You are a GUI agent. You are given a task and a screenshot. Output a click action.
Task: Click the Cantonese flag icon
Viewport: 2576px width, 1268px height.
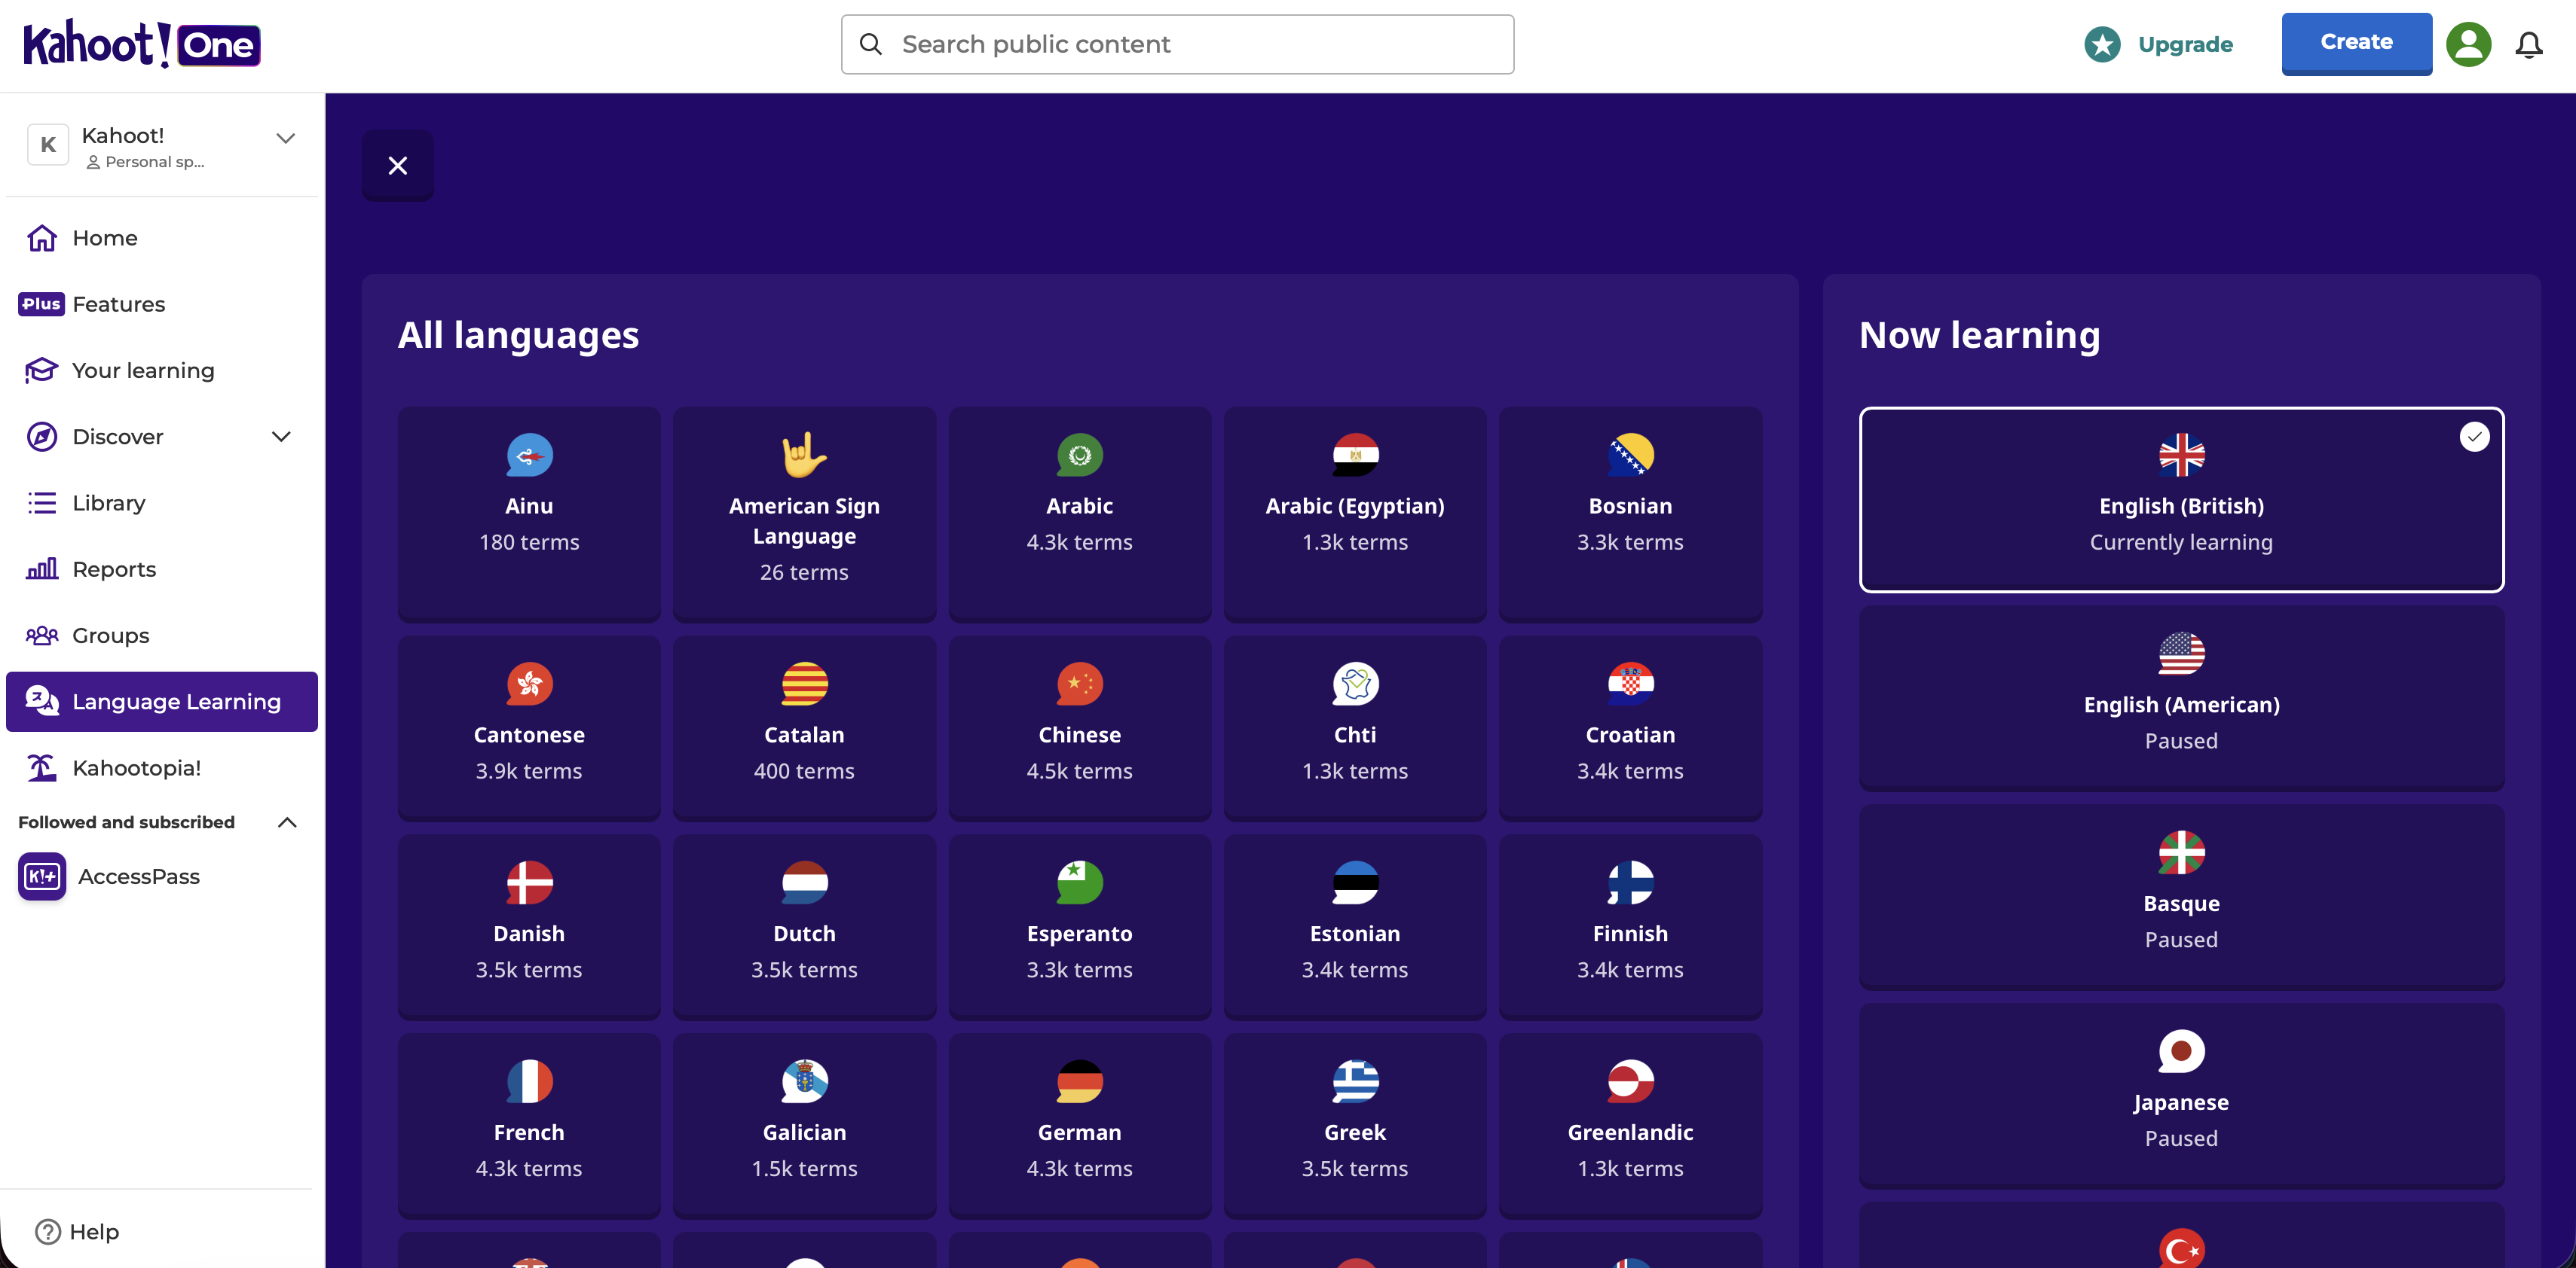tap(529, 684)
